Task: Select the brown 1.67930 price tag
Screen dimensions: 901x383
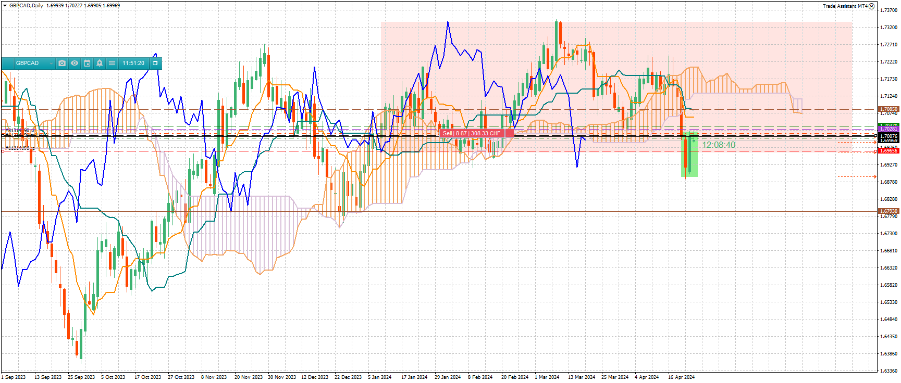Action: pos(888,211)
